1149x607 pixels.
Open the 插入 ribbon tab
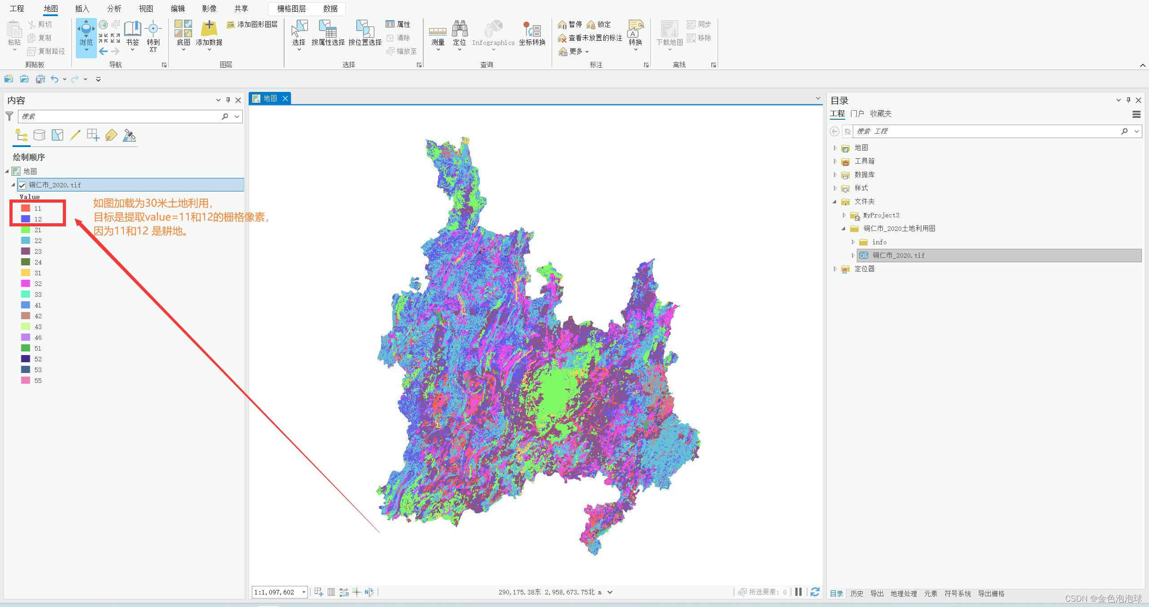point(82,9)
